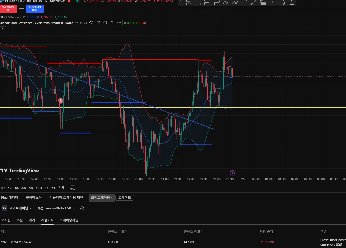The image size is (346, 248).
Task: Set chart range to 1D
Action: [x=3, y=188]
